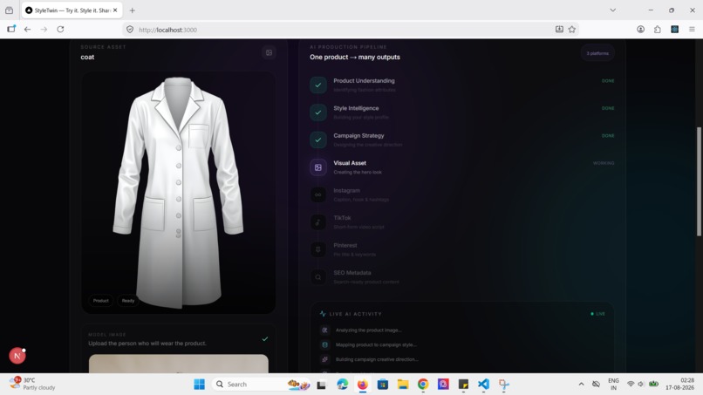Click the Pinterest pin icon
This screenshot has width=703, height=395.
tap(317, 249)
